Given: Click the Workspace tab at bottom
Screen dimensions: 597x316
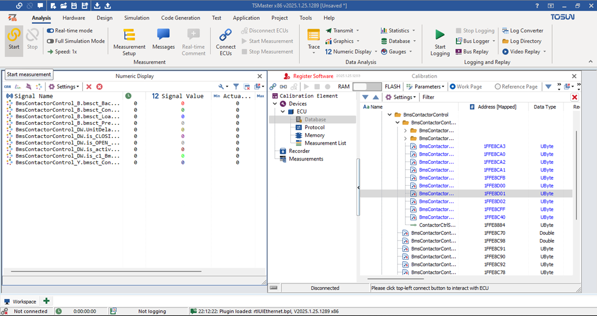Looking at the screenshot, I should pos(20,301).
